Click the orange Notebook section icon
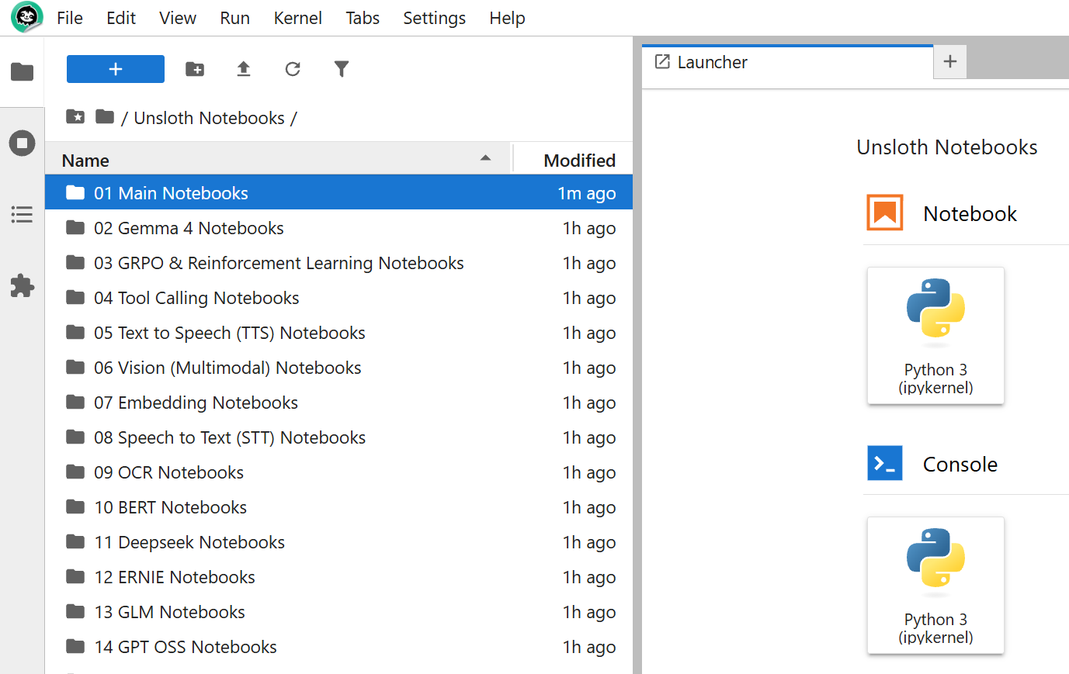The height and width of the screenshot is (674, 1069). (x=885, y=213)
